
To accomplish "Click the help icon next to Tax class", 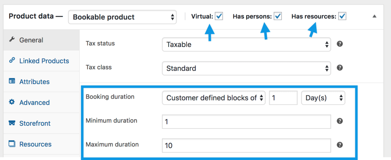I will [339, 68].
